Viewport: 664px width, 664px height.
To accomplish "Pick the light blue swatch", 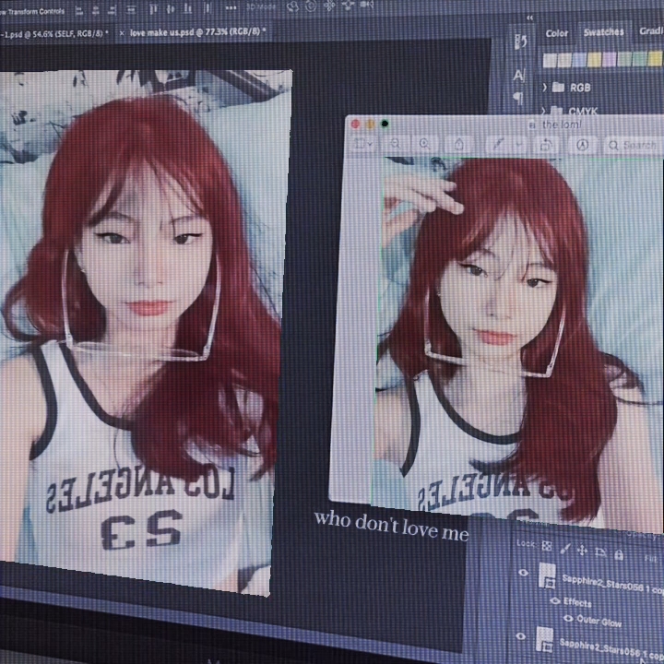I will tap(579, 60).
